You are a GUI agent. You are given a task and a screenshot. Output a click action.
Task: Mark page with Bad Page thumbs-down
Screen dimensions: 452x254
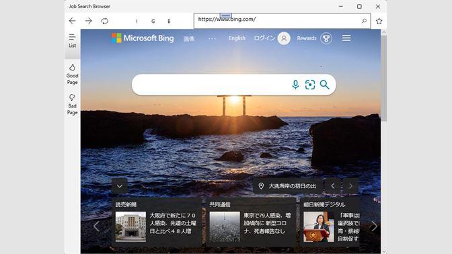(x=73, y=104)
